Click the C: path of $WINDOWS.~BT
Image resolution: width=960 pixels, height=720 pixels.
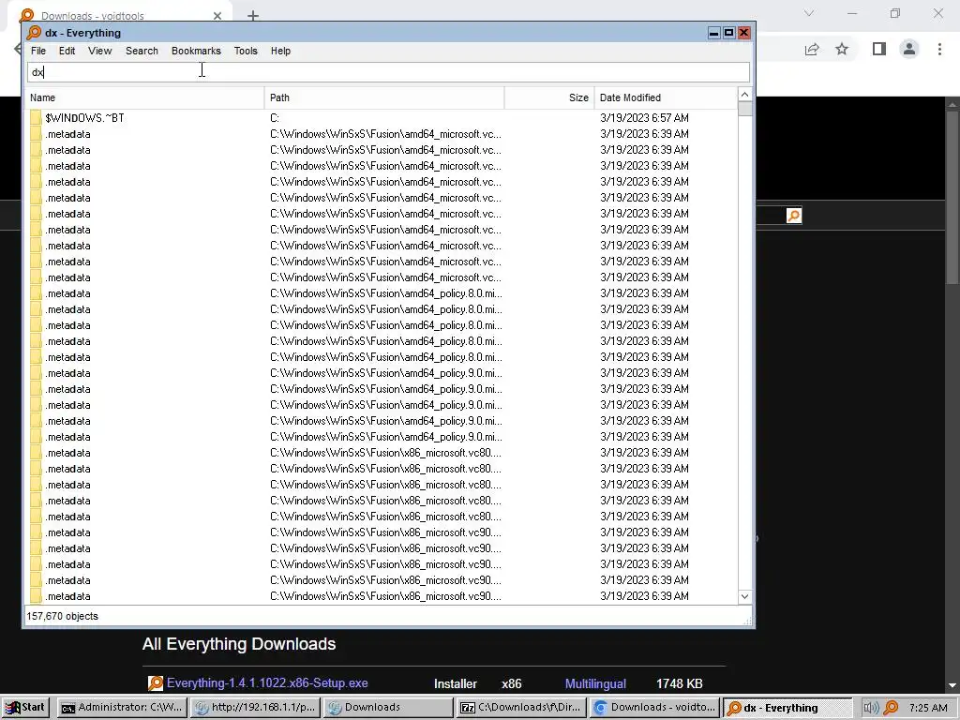(x=275, y=117)
